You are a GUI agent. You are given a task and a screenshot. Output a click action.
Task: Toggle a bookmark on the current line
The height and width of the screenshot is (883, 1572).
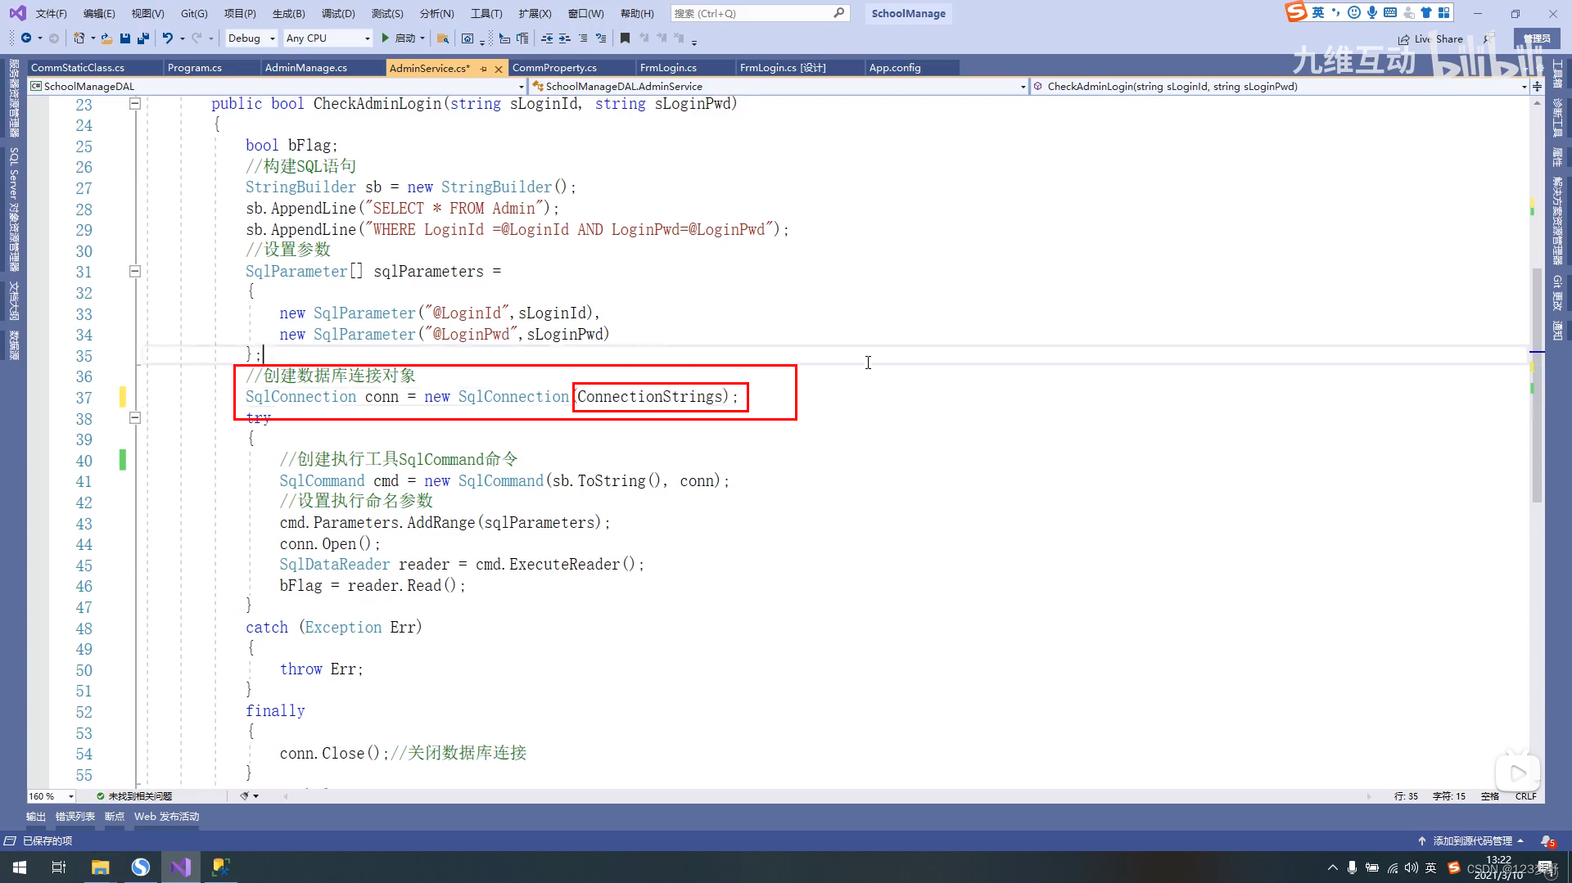click(x=626, y=38)
